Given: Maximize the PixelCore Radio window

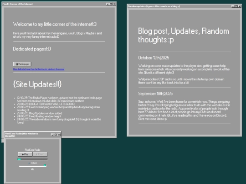Looking at the screenshot, I should pyautogui.click(x=56, y=134).
